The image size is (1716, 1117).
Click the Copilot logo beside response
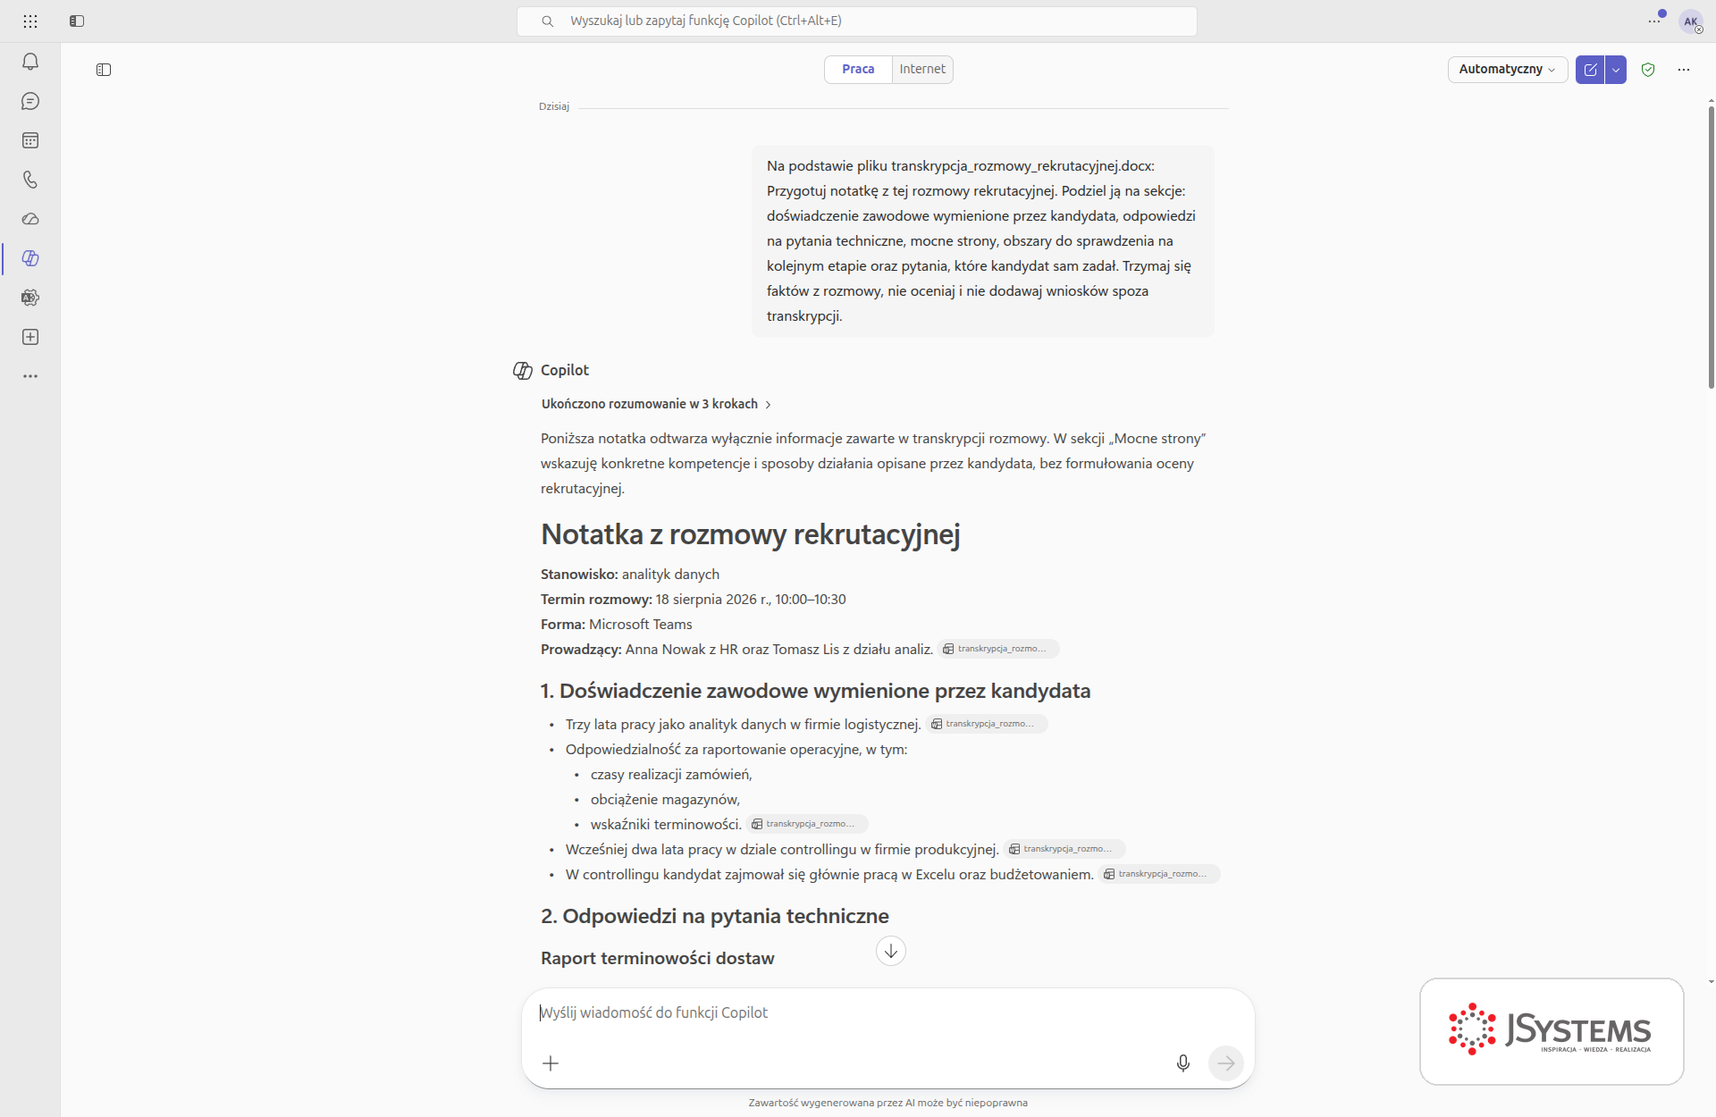click(x=523, y=370)
